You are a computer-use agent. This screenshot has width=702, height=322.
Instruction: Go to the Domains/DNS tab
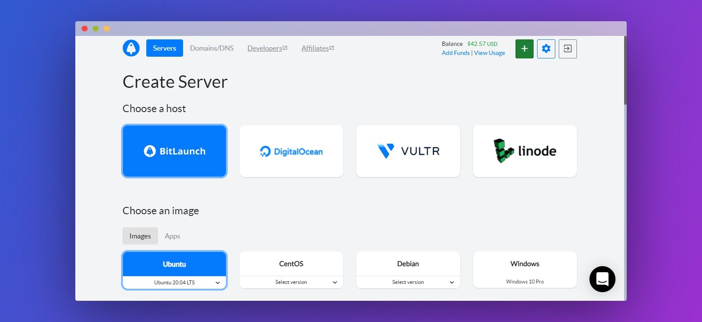(212, 48)
